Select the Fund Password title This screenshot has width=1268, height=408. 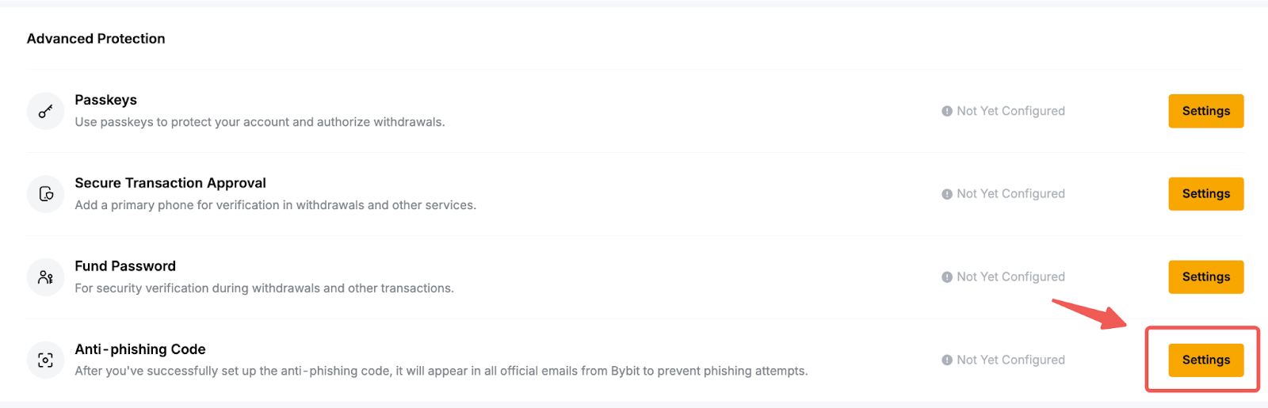(125, 266)
